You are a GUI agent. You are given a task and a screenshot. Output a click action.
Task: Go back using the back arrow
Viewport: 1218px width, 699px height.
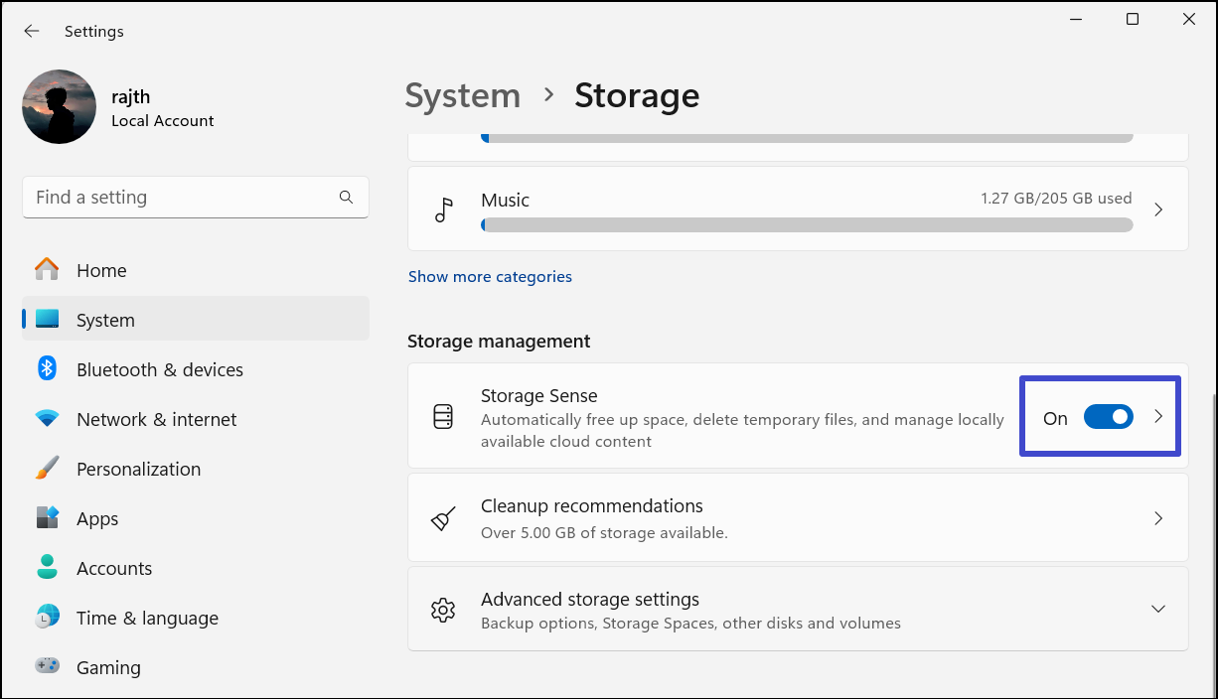[31, 31]
